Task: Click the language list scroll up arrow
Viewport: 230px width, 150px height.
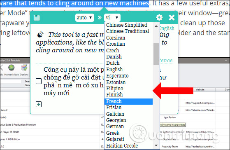Action: tap(156, 26)
